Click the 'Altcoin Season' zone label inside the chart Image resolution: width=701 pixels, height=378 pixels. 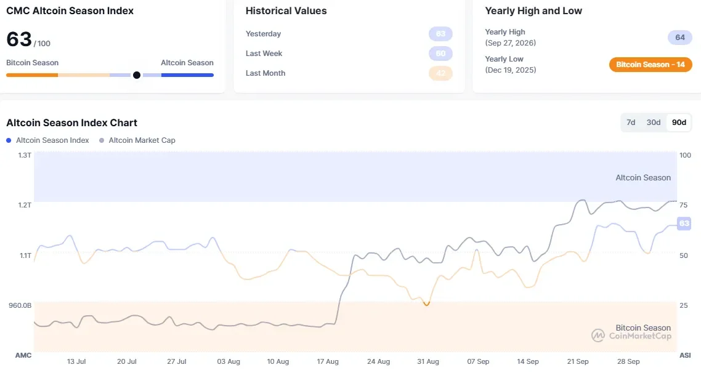pos(643,178)
